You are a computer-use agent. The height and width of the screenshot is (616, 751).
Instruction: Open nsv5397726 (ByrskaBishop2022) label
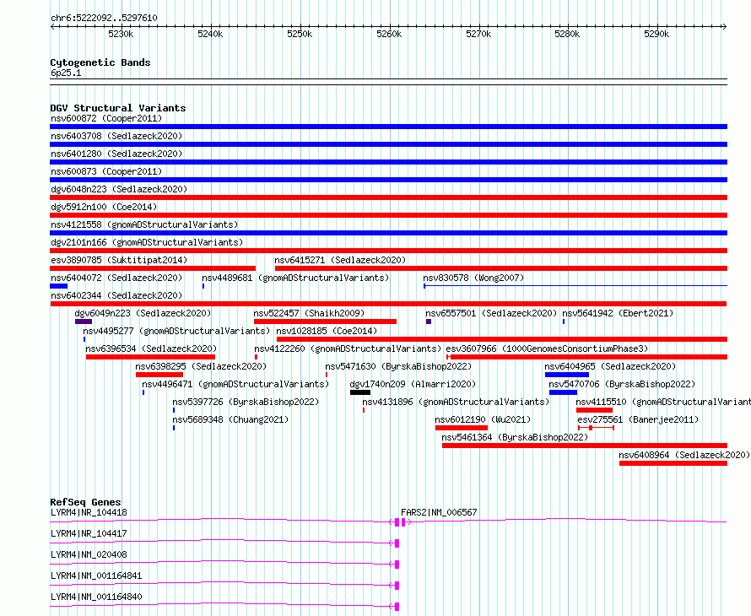tap(246, 402)
